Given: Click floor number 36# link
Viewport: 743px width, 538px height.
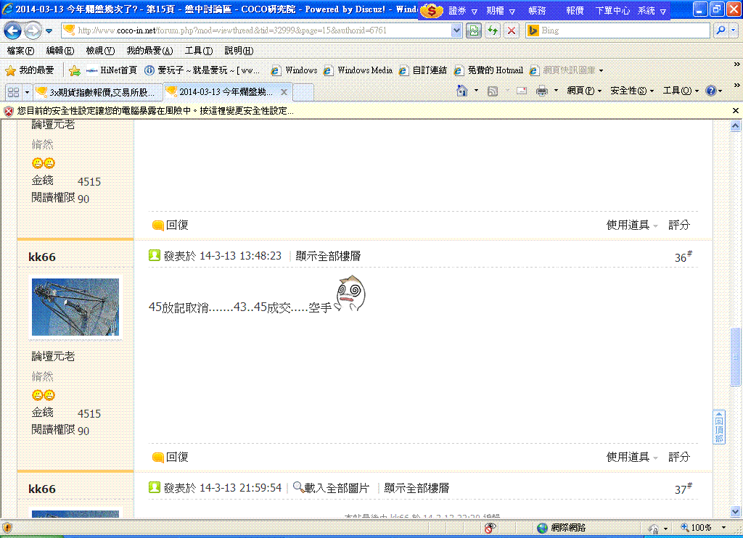Looking at the screenshot, I should 683,257.
